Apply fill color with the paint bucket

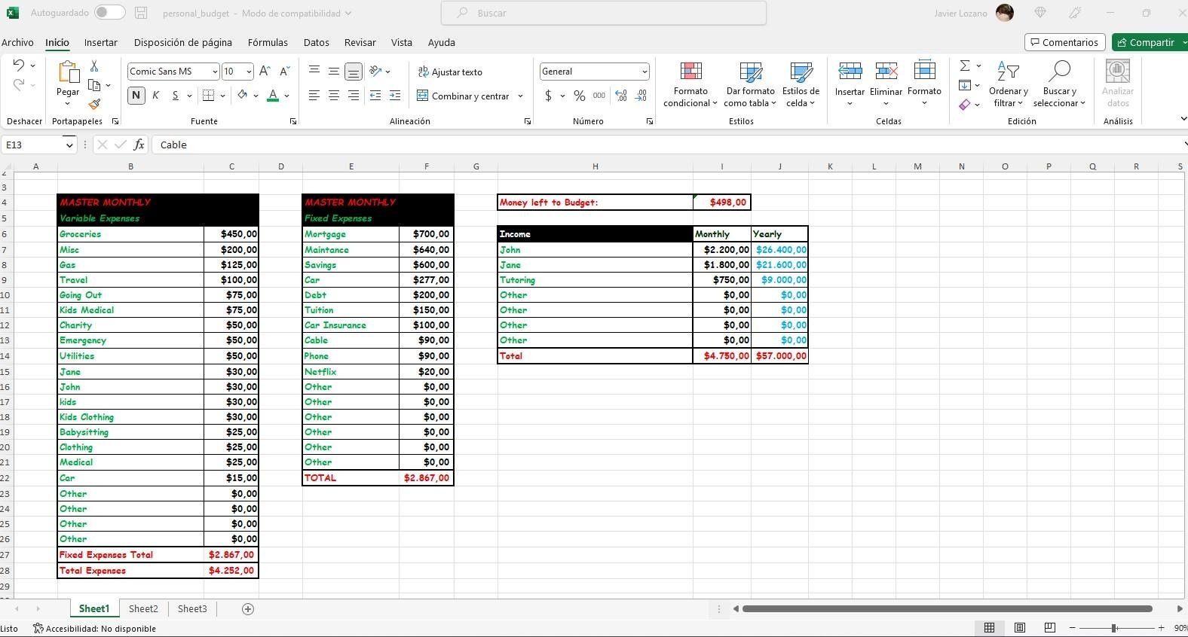point(242,96)
